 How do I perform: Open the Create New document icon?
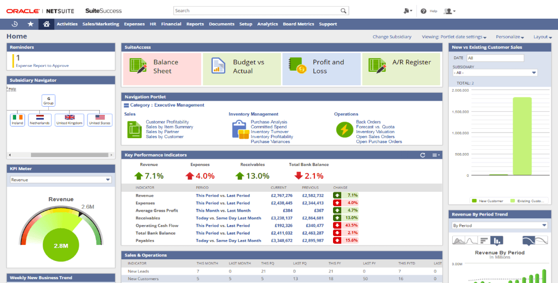click(x=407, y=11)
